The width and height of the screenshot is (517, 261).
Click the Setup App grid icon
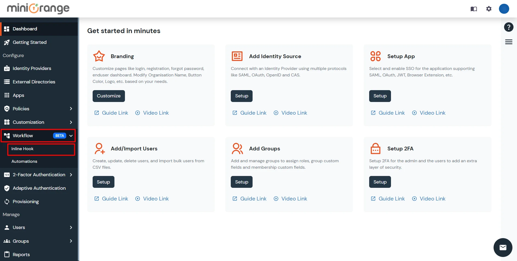pos(375,56)
